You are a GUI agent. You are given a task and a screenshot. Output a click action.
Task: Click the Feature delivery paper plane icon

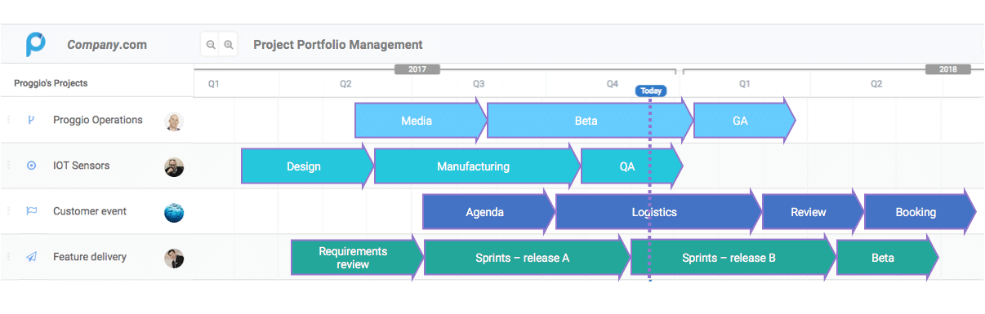31,257
